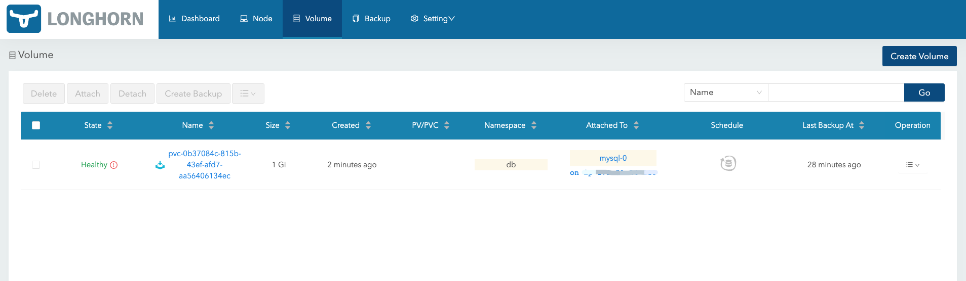Screen dimensions: 966x281
Task: Click the db namespace cell
Action: click(x=511, y=165)
